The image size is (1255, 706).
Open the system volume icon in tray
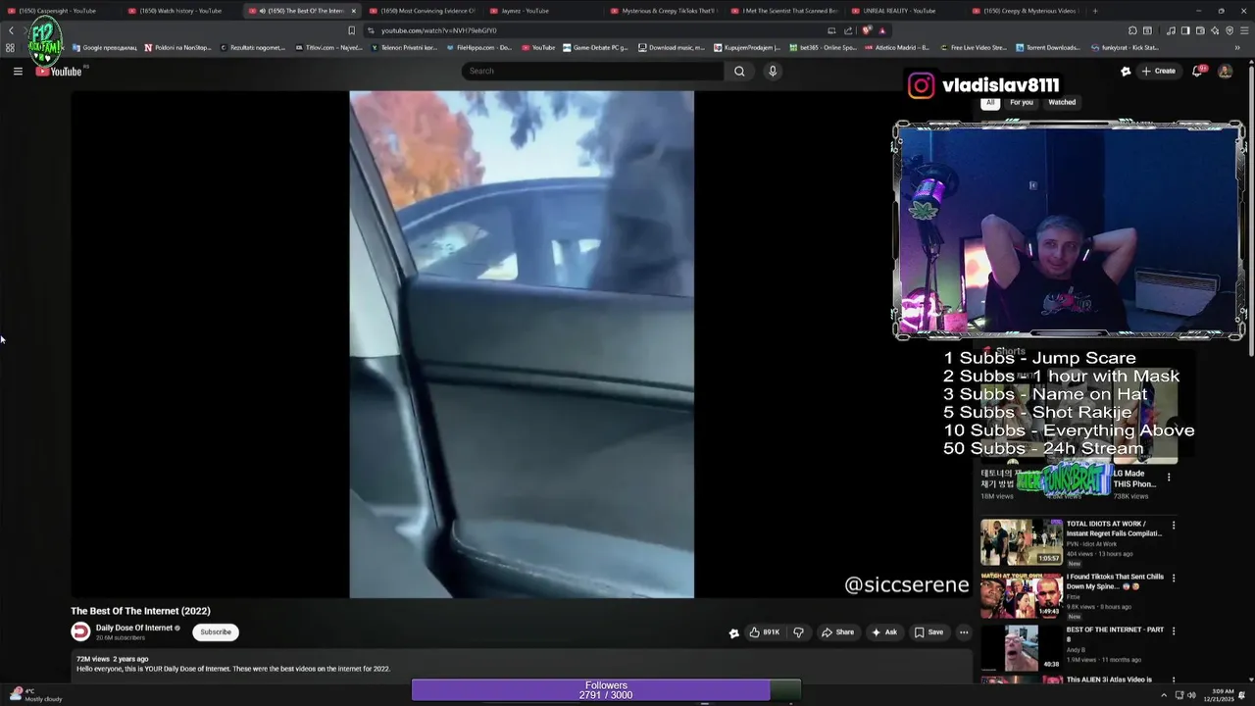point(1192,695)
